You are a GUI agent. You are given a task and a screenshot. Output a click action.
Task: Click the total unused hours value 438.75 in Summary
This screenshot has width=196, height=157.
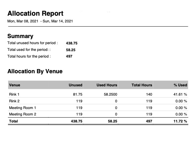tap(72, 43)
